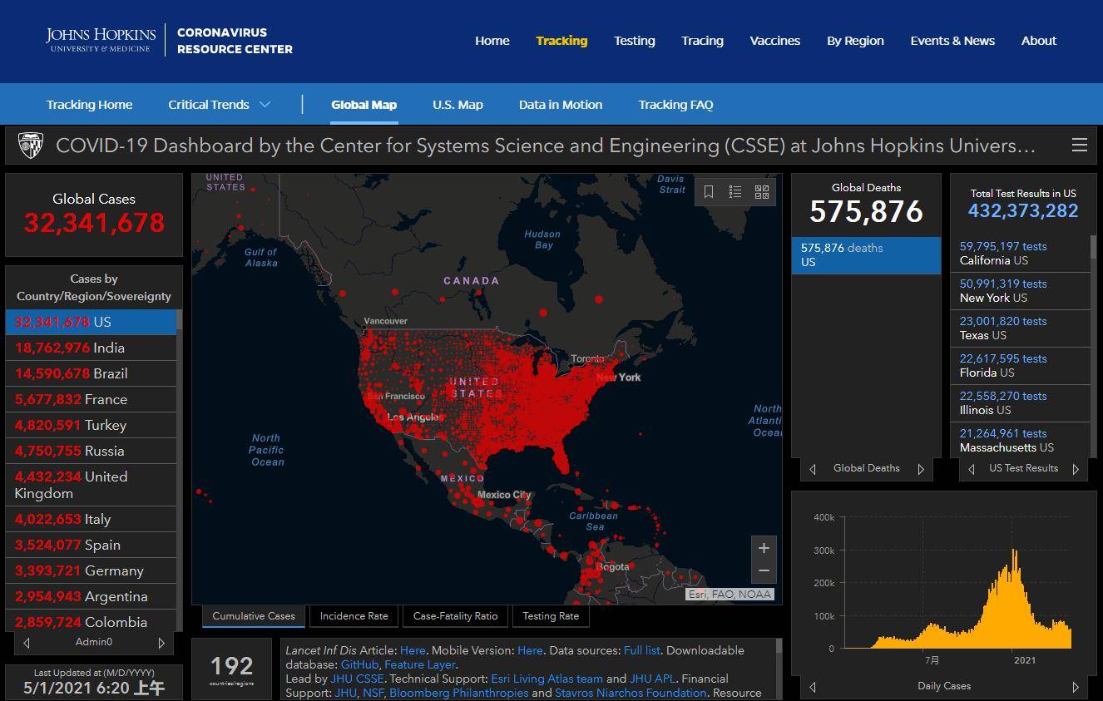Go to next Admin level with right arrow
The width and height of the screenshot is (1103, 701).
coord(161,642)
